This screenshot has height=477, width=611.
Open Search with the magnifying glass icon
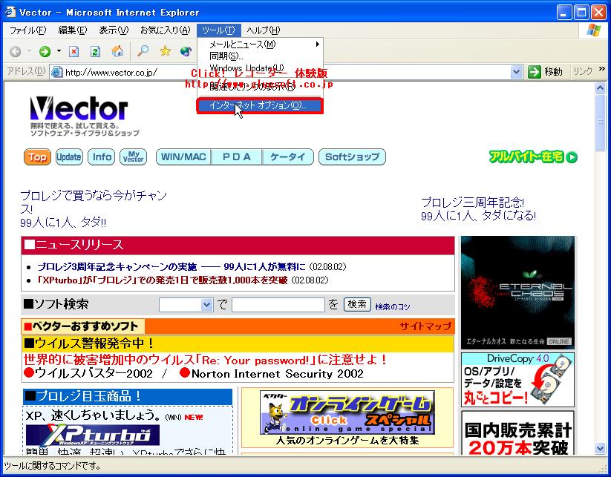pyautogui.click(x=143, y=51)
